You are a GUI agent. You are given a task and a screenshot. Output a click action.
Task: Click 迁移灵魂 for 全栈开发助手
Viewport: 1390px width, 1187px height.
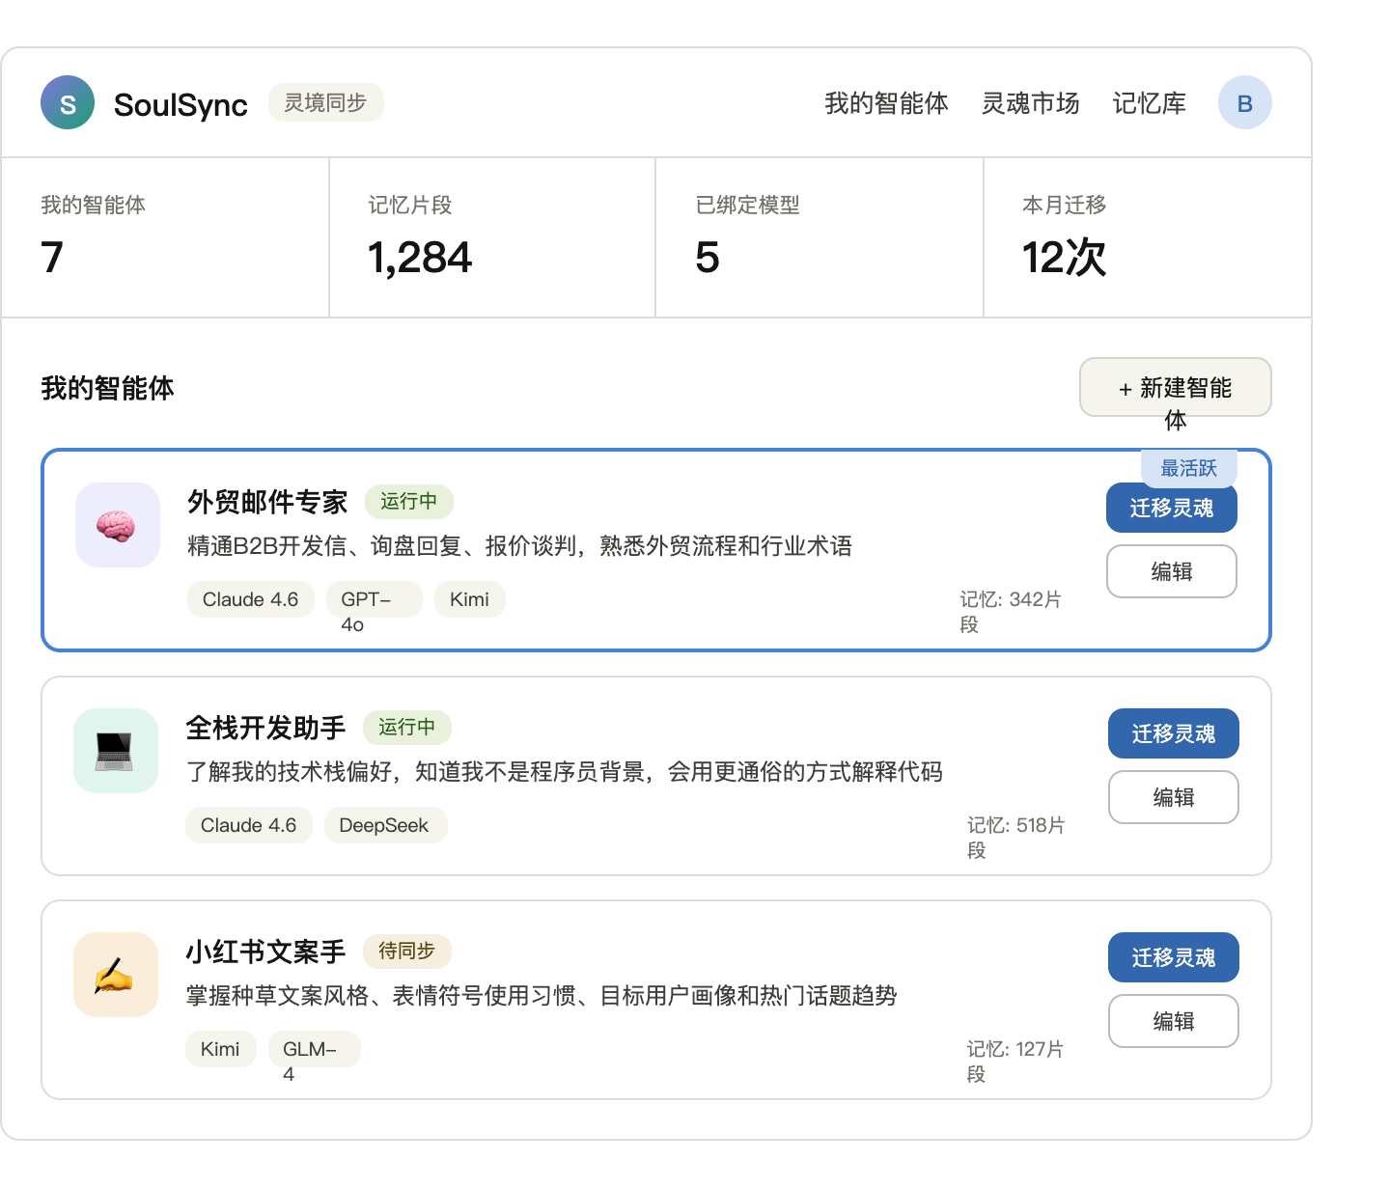[1173, 734]
